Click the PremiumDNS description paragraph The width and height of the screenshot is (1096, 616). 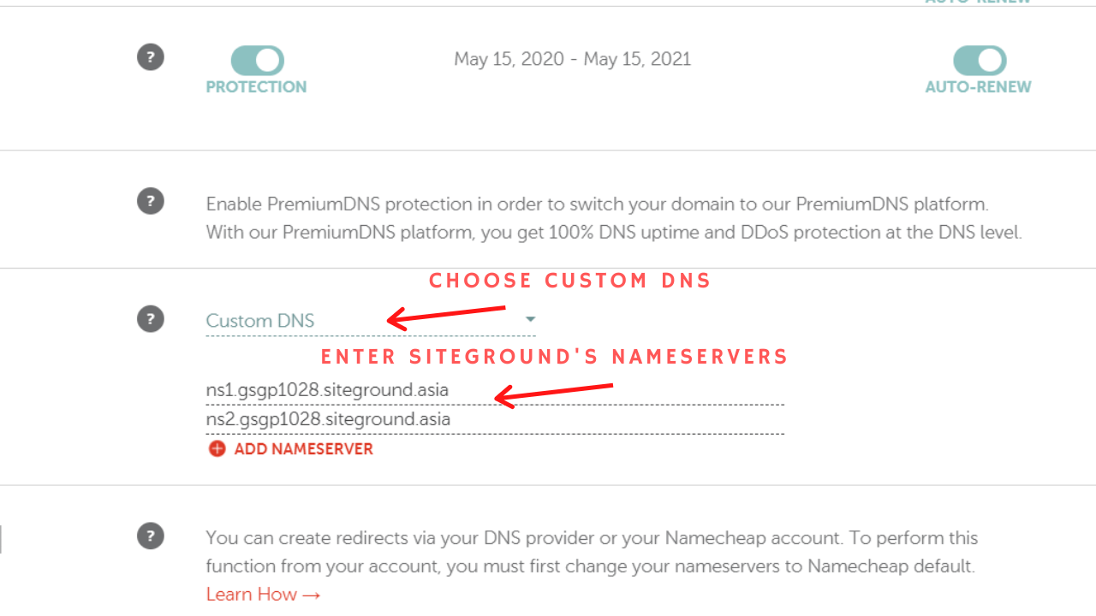[x=614, y=218]
